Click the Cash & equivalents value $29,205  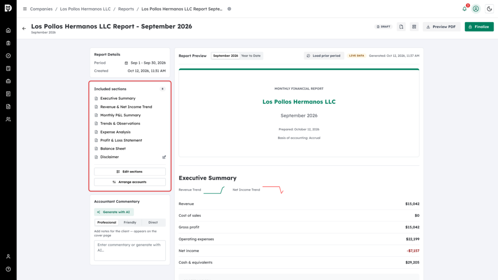[412, 262]
